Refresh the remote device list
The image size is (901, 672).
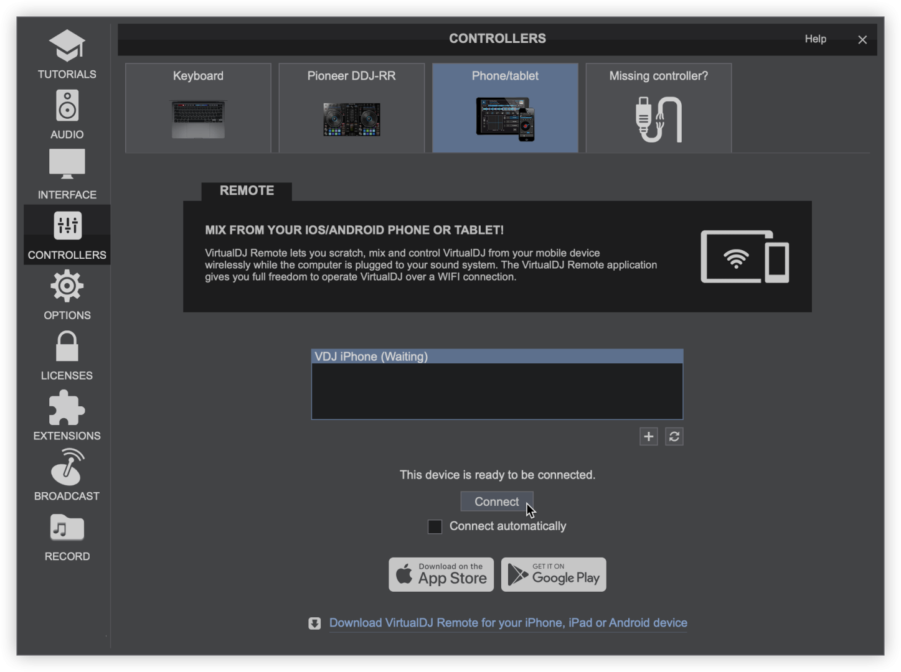click(x=674, y=437)
